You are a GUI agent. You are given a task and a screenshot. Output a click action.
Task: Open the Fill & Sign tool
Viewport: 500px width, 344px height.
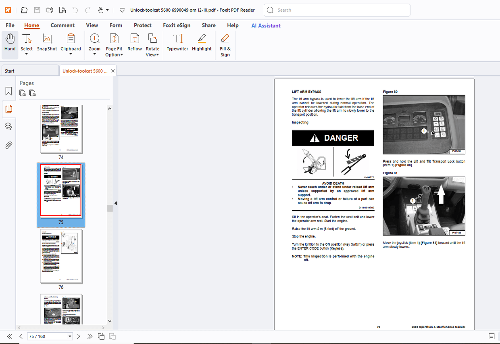pyautogui.click(x=225, y=39)
